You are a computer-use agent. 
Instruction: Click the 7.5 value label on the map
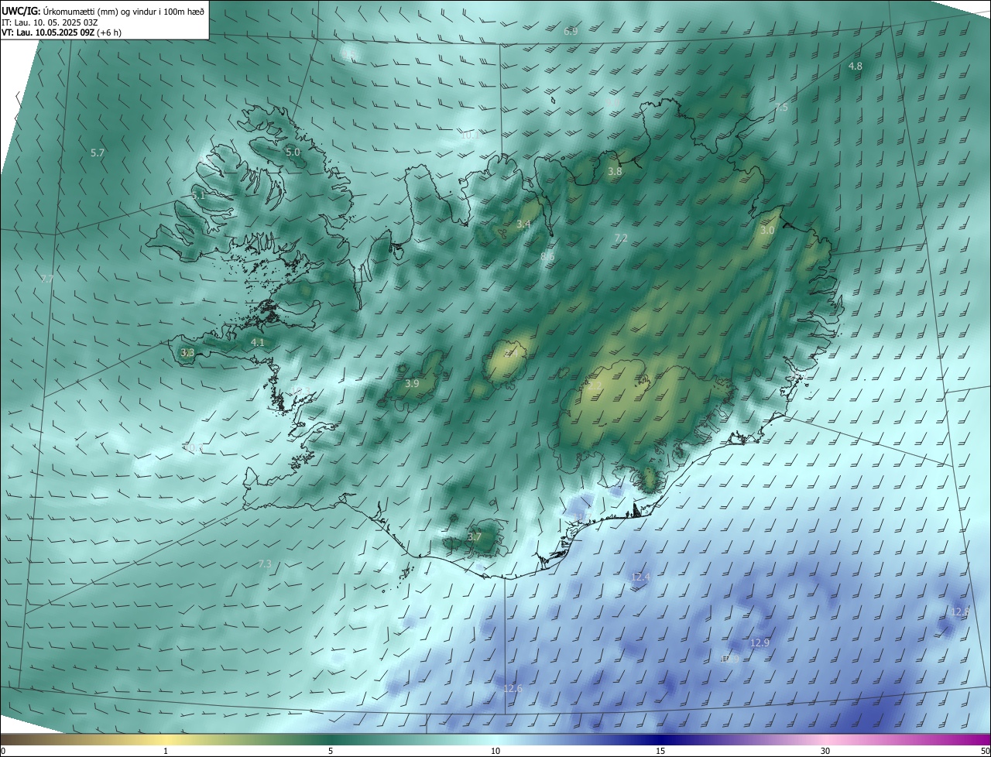781,108
